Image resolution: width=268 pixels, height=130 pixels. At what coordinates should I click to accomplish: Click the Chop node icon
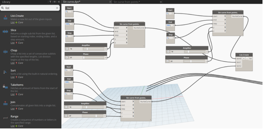(x=5, y=52)
